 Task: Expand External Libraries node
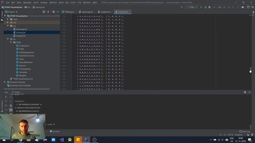point(5,82)
